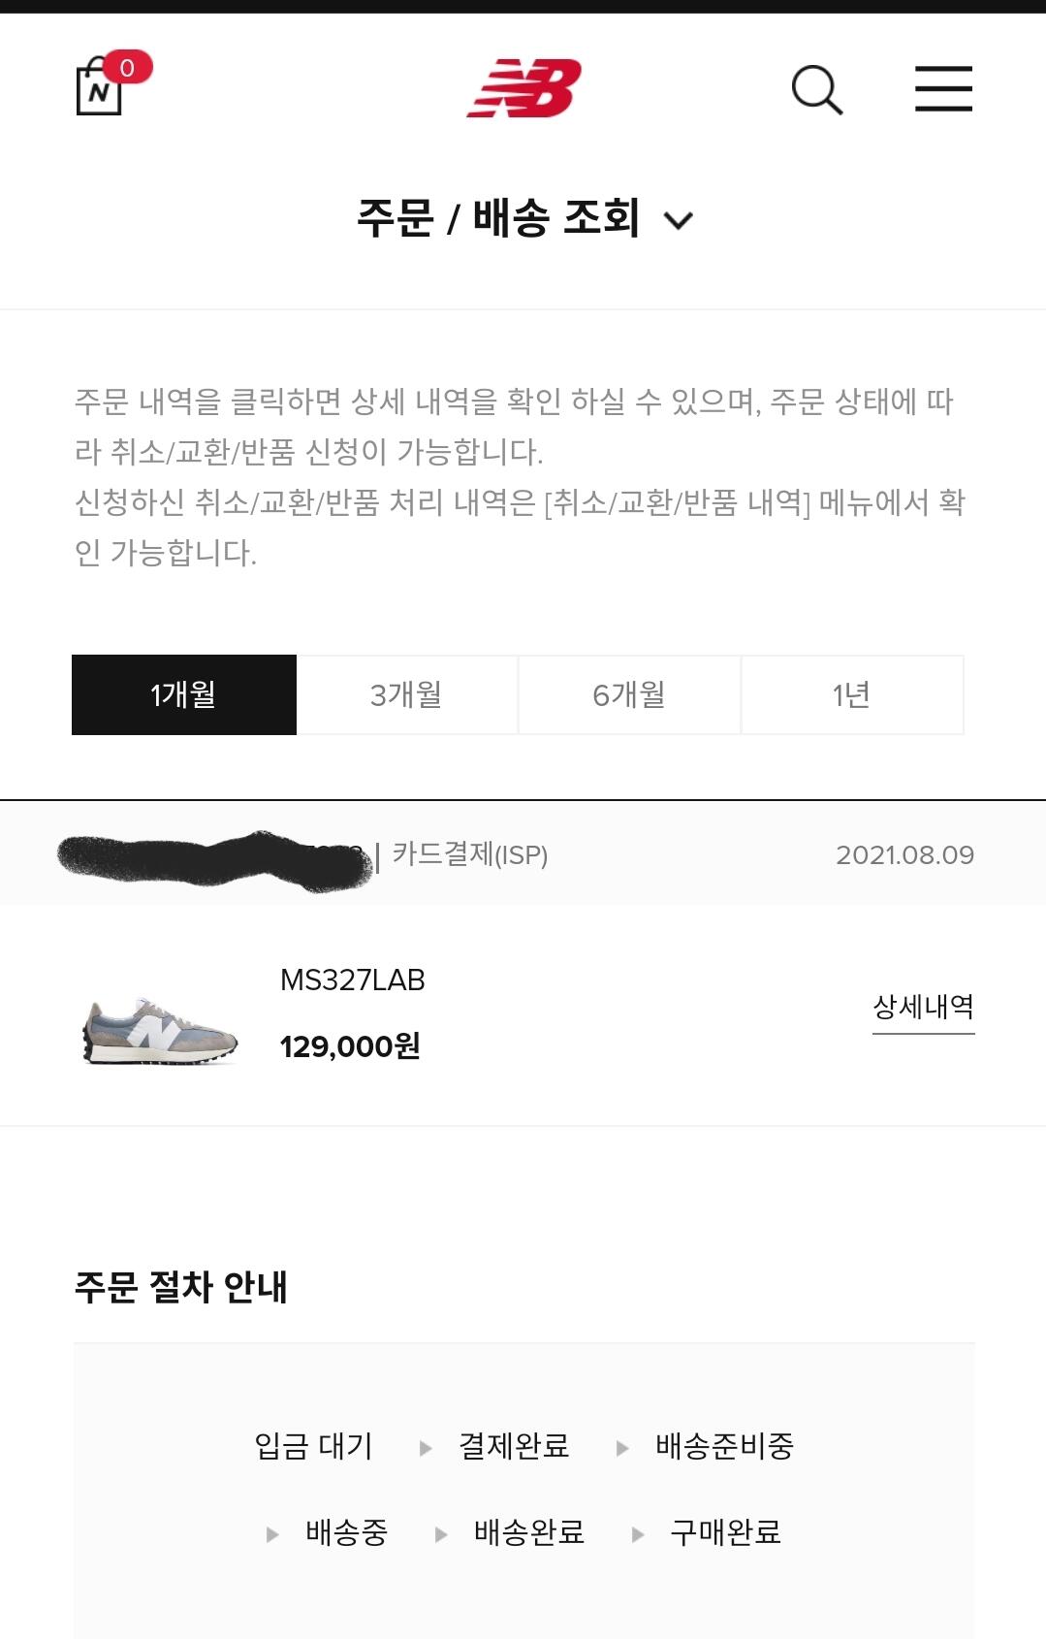Image resolution: width=1046 pixels, height=1639 pixels.
Task: Click the 구매완료 step label
Action: 725,1532
